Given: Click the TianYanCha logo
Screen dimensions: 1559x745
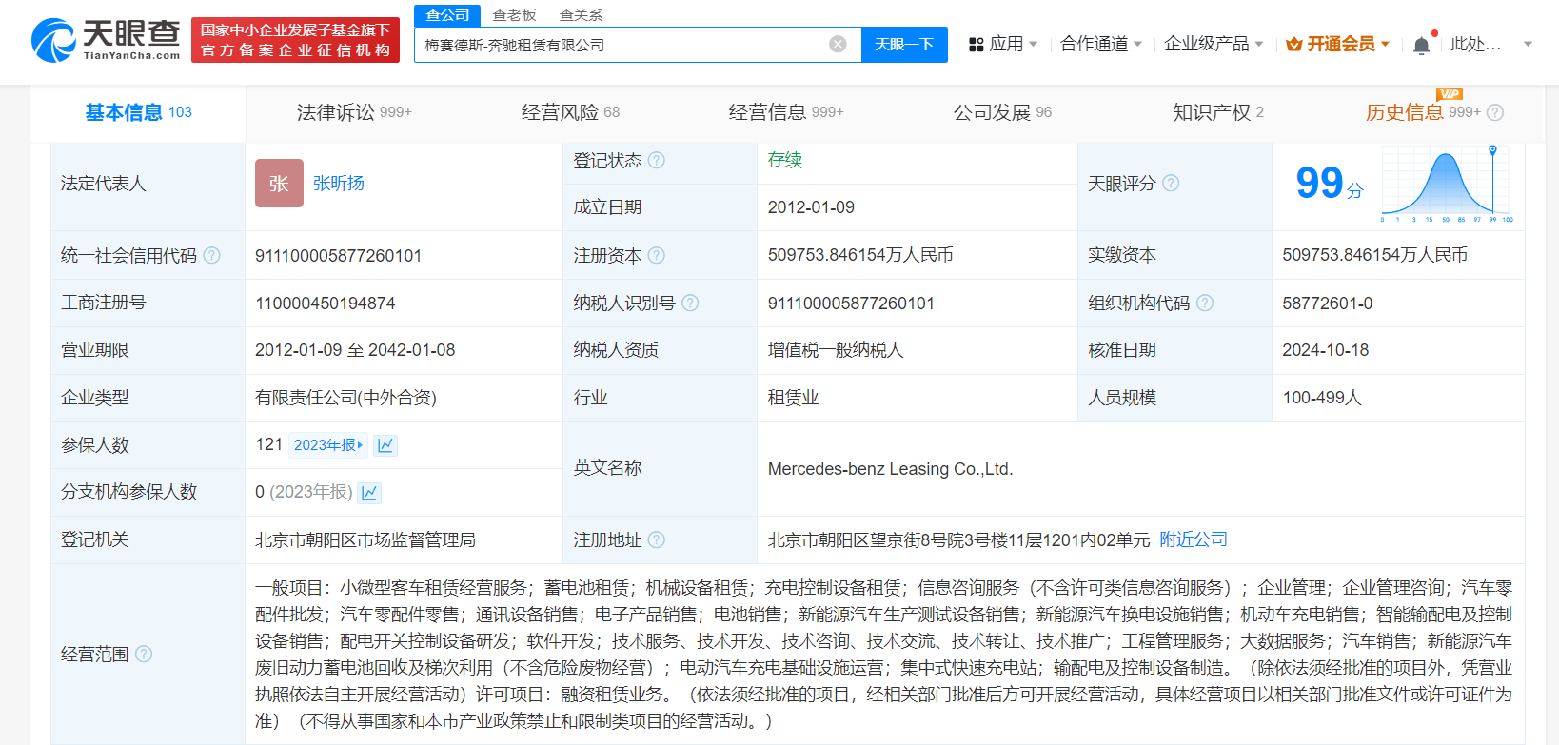Looking at the screenshot, I should tap(106, 40).
